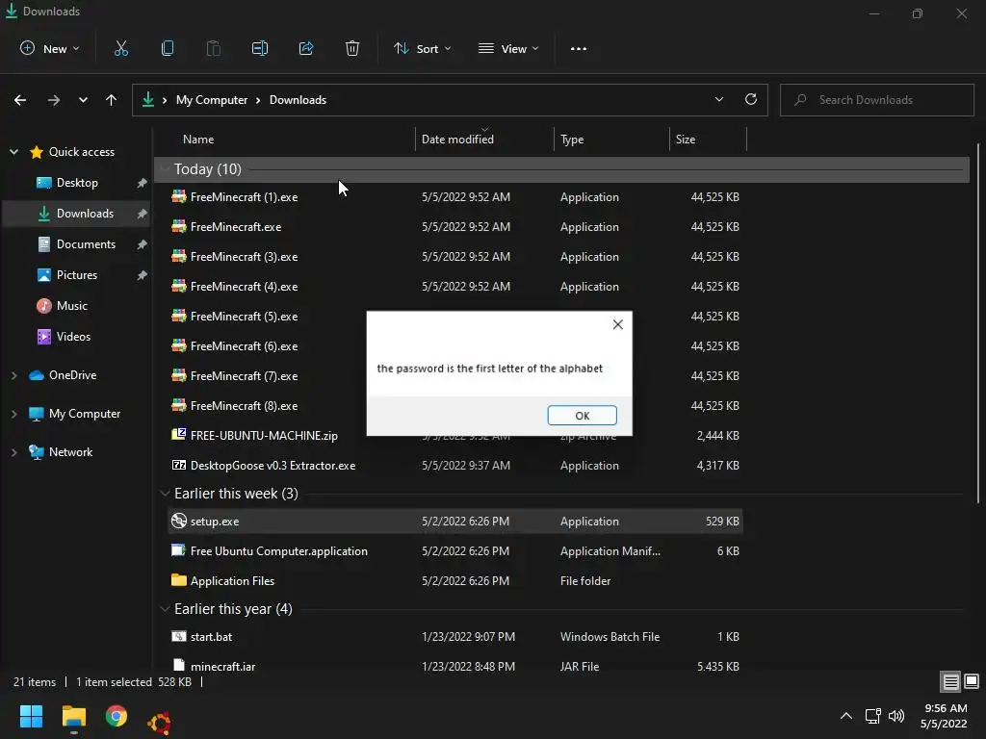Open the Sort dropdown menu
This screenshot has width=986, height=739.
pos(422,48)
